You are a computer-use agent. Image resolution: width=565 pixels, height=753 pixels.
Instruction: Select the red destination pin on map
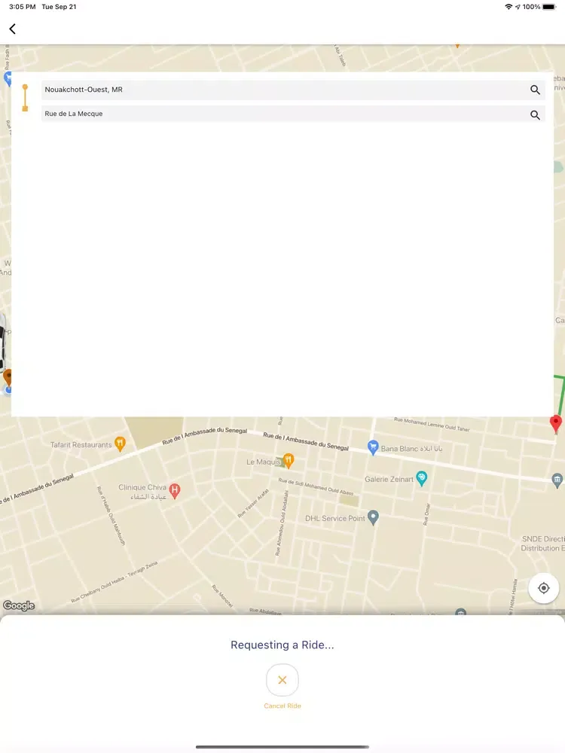click(x=556, y=423)
